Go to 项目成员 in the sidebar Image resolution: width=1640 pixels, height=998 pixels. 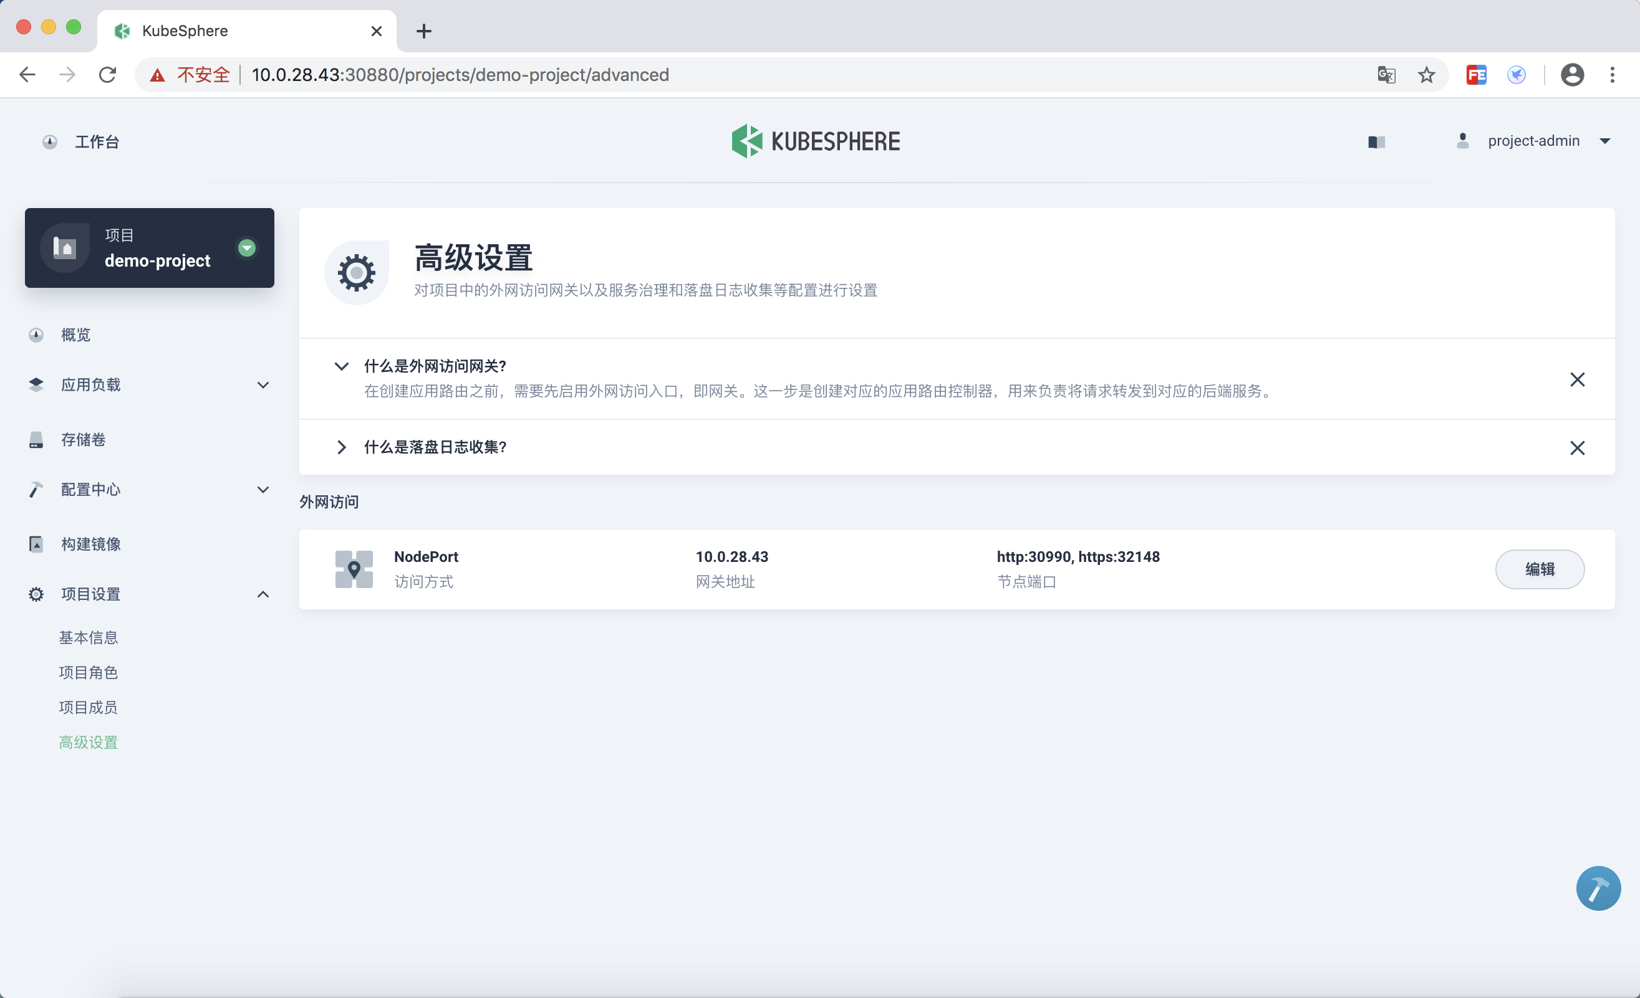(x=88, y=707)
